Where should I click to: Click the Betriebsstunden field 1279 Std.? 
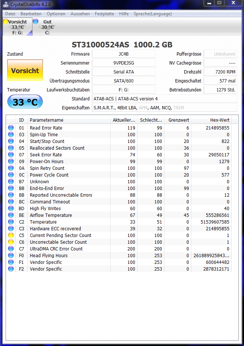(x=220, y=90)
